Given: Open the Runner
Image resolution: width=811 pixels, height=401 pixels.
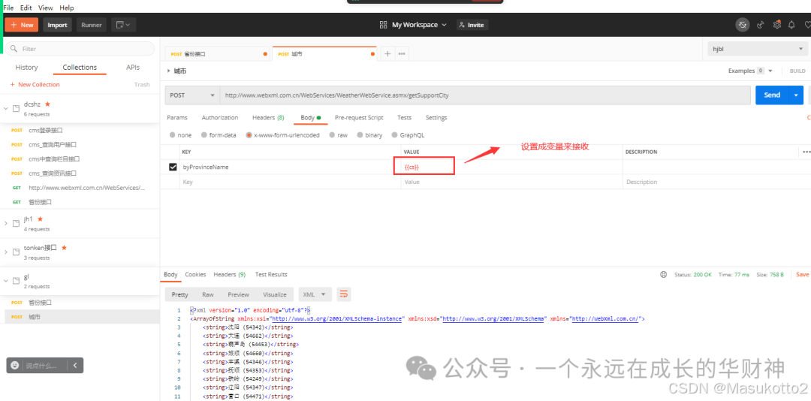Looking at the screenshot, I should 92,25.
